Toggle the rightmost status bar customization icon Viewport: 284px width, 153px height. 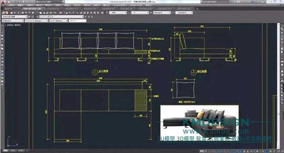pos(281,151)
